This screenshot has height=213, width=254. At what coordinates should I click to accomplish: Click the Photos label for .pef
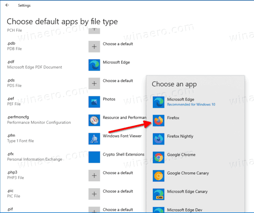point(109,99)
